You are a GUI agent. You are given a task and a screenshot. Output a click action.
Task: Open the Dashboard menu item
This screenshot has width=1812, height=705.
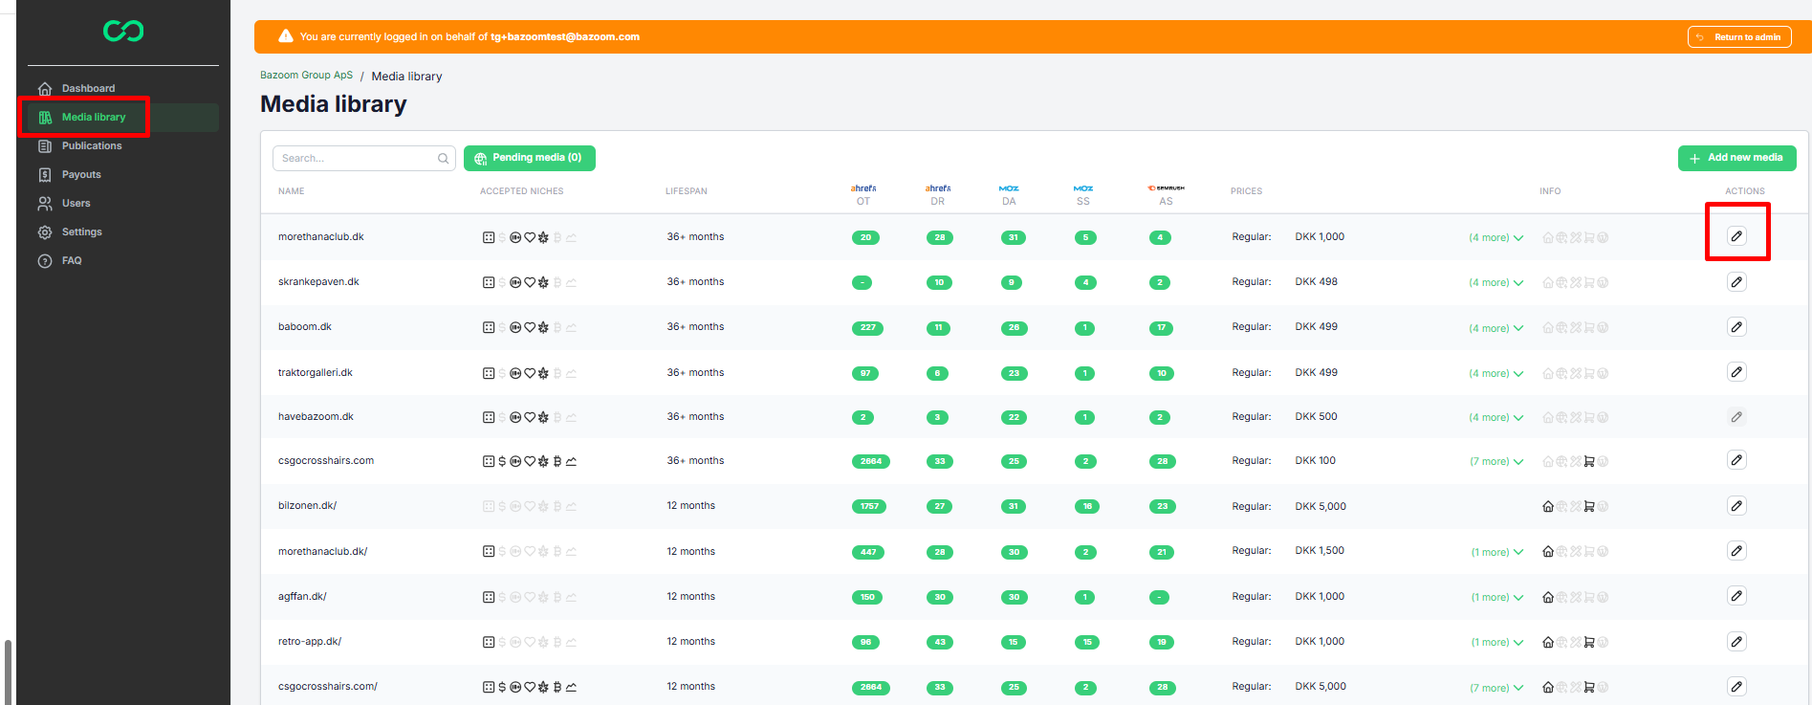[88, 89]
